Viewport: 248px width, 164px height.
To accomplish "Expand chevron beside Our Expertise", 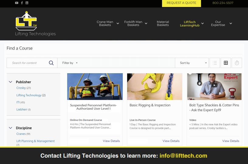I will tap(231, 23).
